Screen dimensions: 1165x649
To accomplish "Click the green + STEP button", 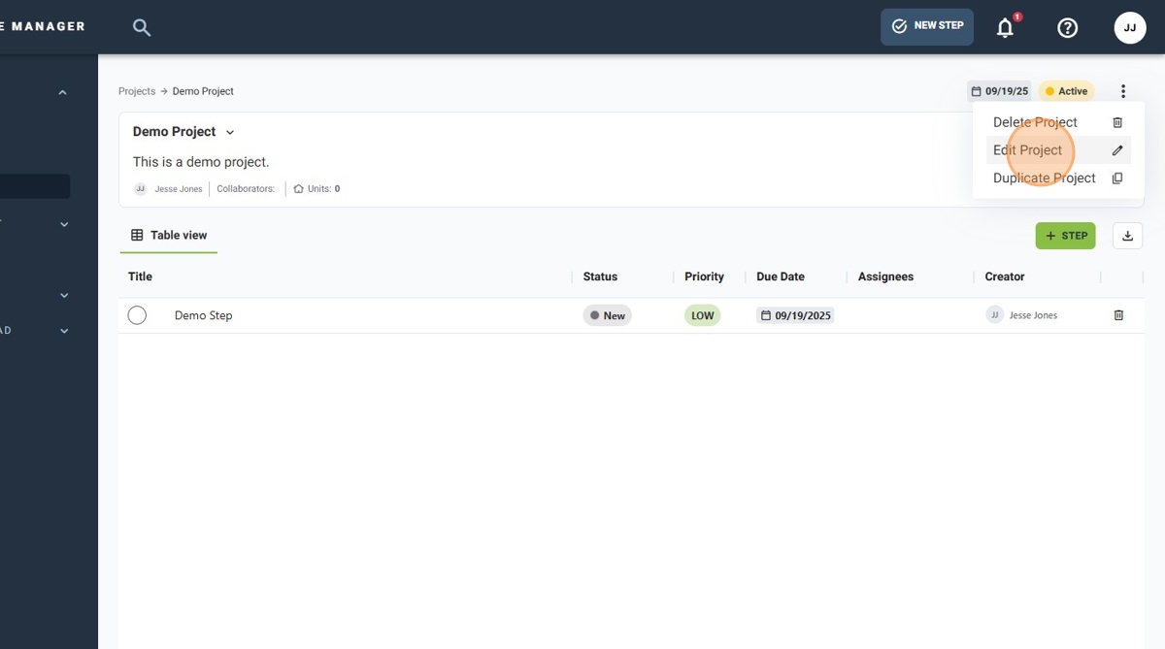I will click(1065, 236).
